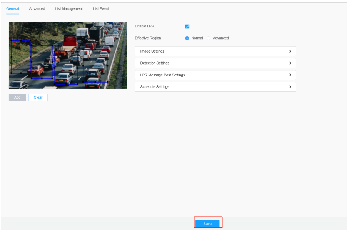Click the Add region button

pos(17,98)
